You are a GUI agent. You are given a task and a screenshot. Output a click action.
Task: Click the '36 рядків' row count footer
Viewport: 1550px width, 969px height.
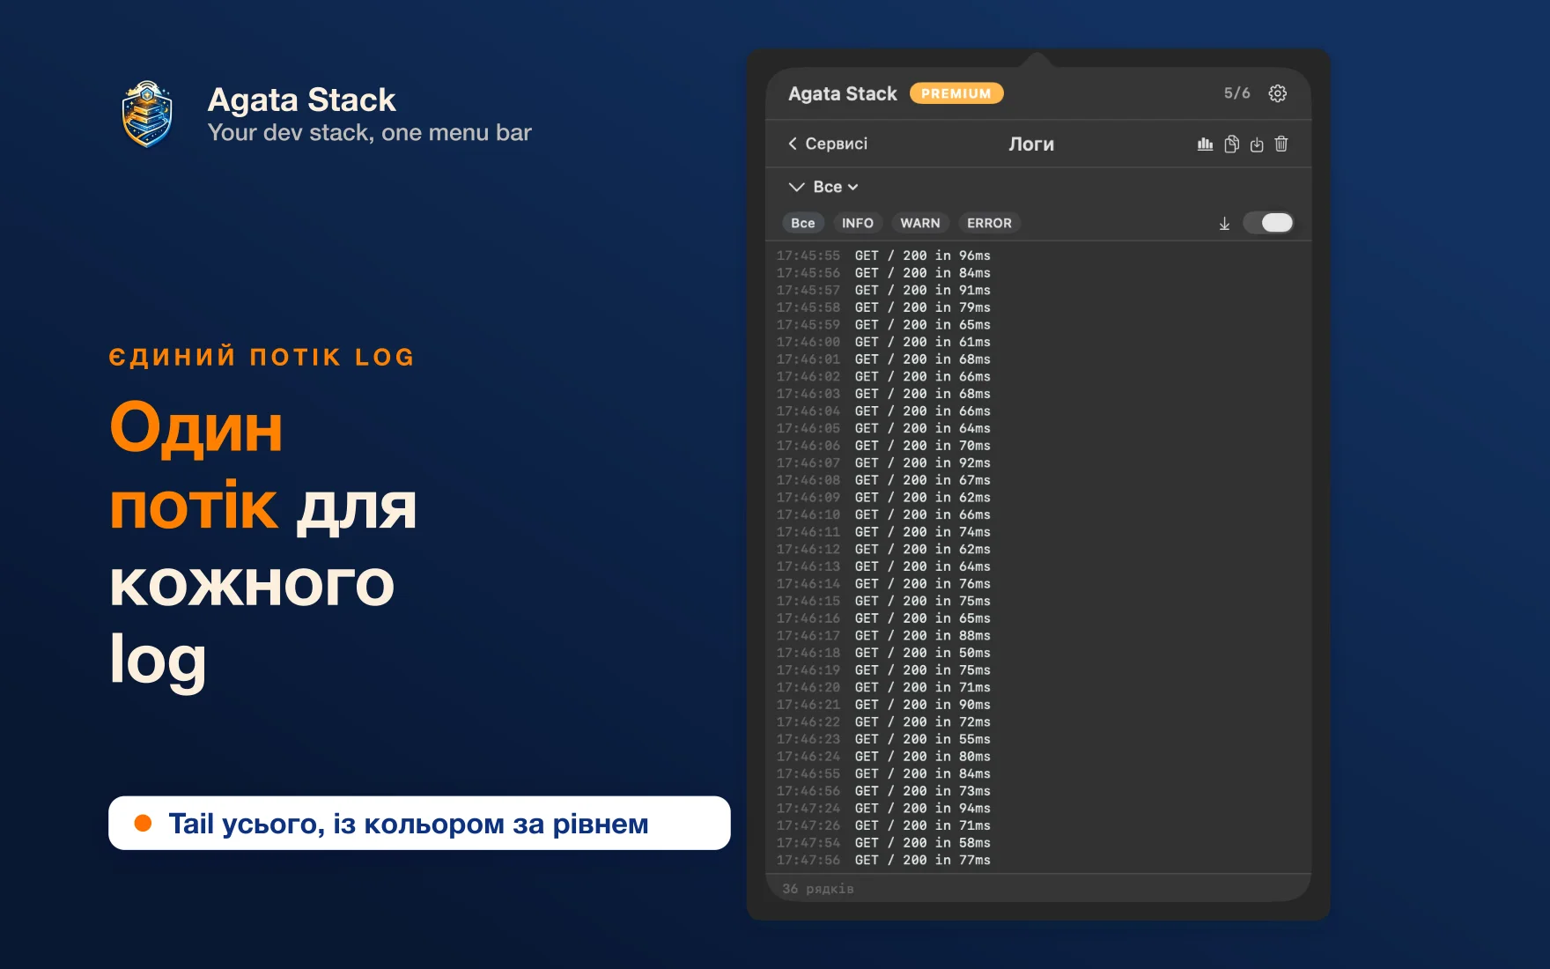pos(818,889)
